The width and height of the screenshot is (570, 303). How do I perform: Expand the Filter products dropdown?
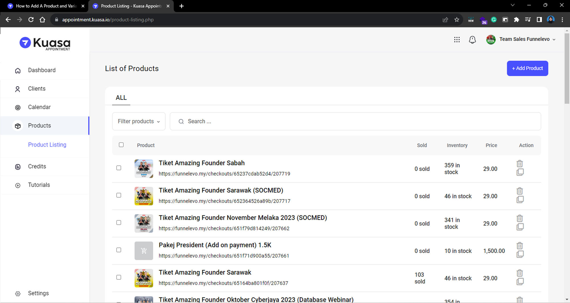click(x=139, y=121)
